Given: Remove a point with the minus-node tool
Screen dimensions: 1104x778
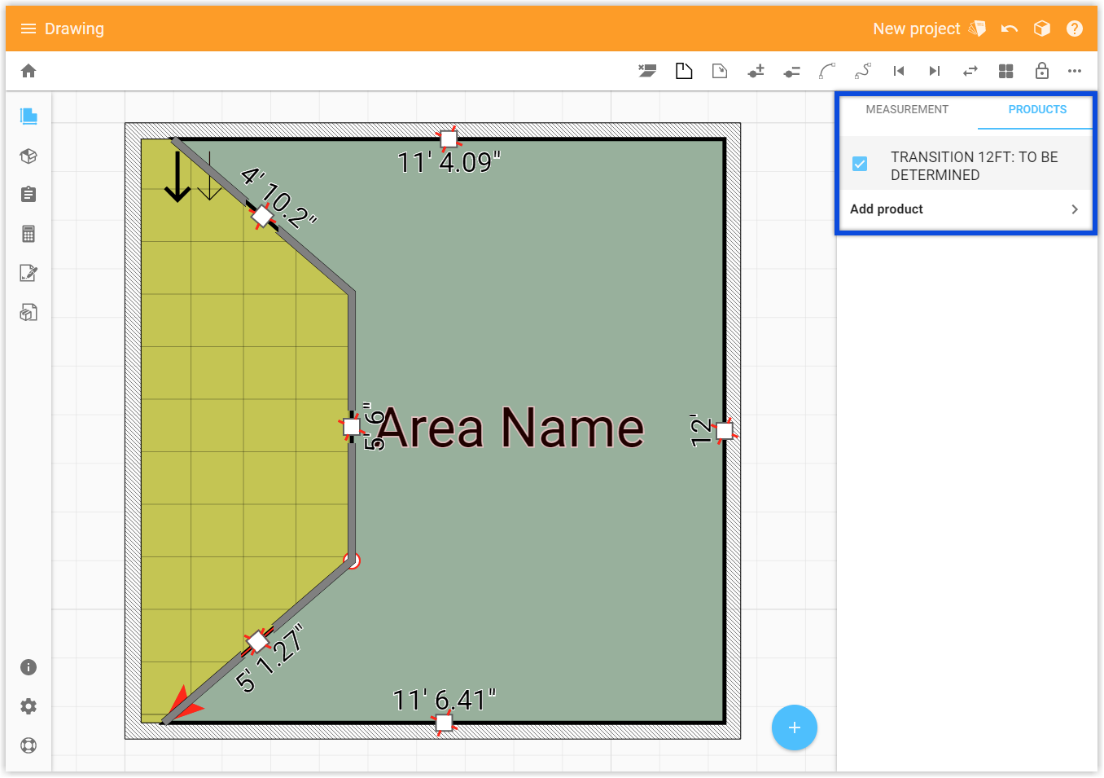Looking at the screenshot, I should [791, 72].
